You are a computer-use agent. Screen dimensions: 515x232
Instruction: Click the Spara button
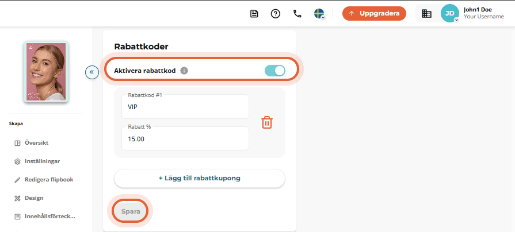[131, 211]
